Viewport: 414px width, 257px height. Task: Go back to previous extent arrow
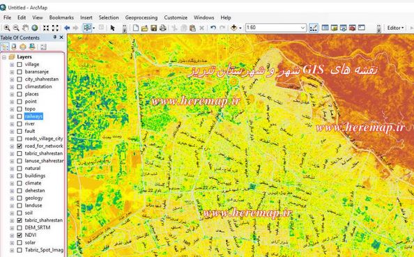[x=67, y=28]
